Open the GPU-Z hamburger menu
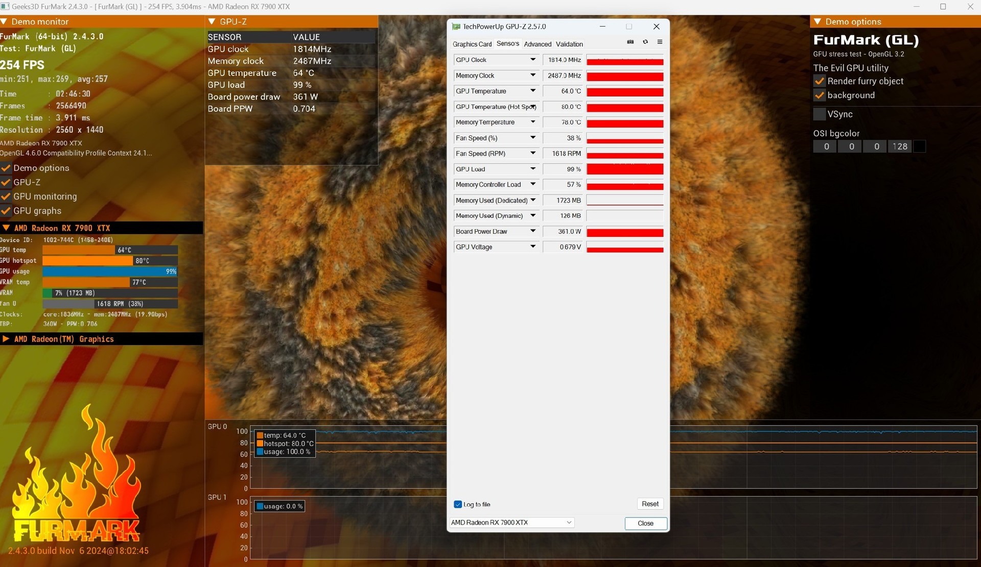This screenshot has height=567, width=981. pos(660,42)
